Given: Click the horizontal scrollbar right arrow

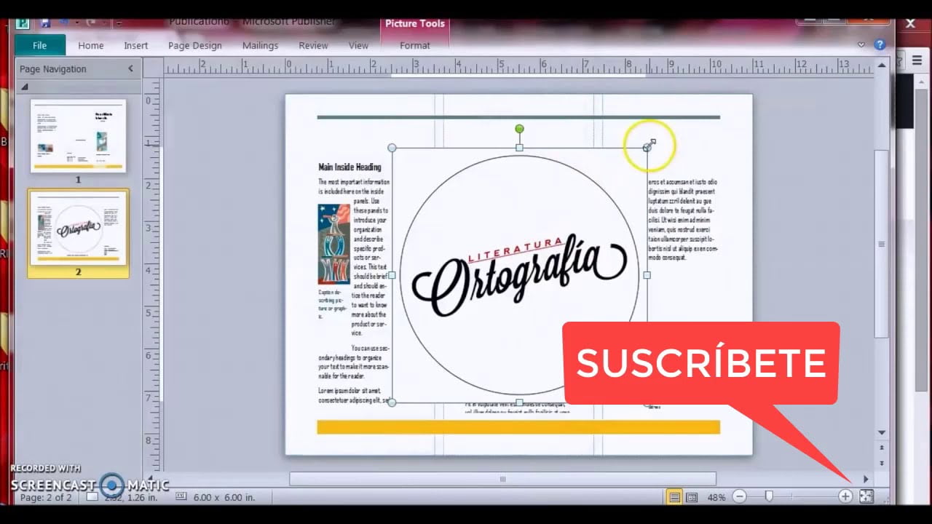Looking at the screenshot, I should click(x=866, y=479).
